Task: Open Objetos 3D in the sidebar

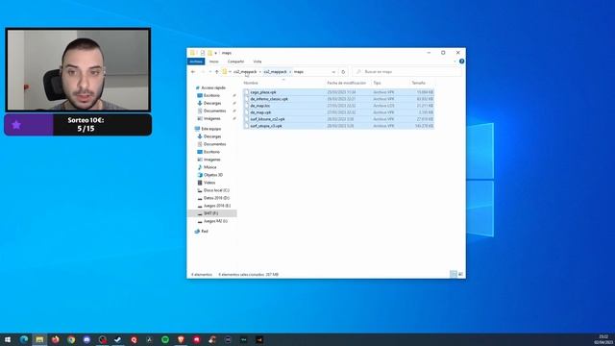Action: (213, 175)
